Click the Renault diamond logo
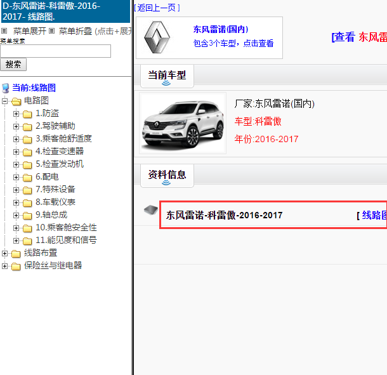Viewport: 387px width, 375px height. [x=157, y=37]
